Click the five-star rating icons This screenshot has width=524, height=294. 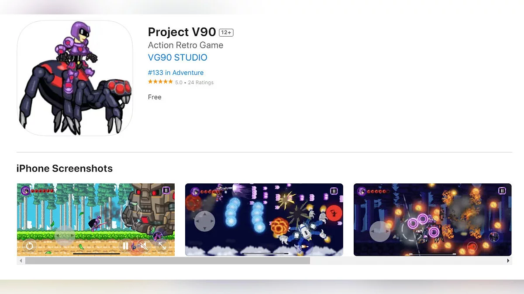pos(160,82)
